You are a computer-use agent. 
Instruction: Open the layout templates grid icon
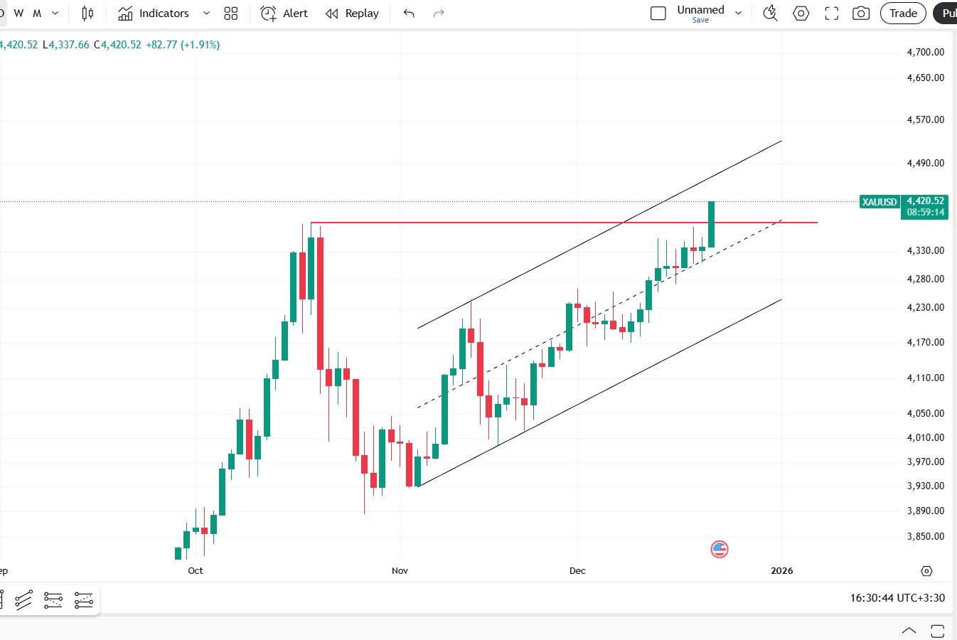pyautogui.click(x=230, y=14)
